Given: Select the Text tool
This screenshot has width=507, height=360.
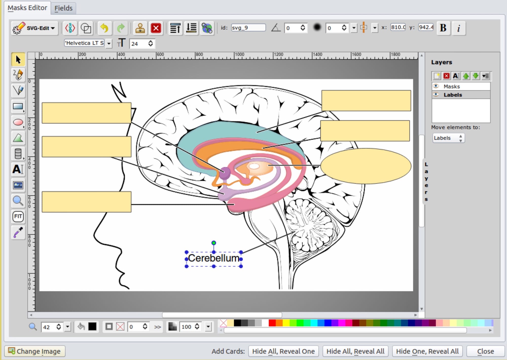Looking at the screenshot, I should (18, 169).
